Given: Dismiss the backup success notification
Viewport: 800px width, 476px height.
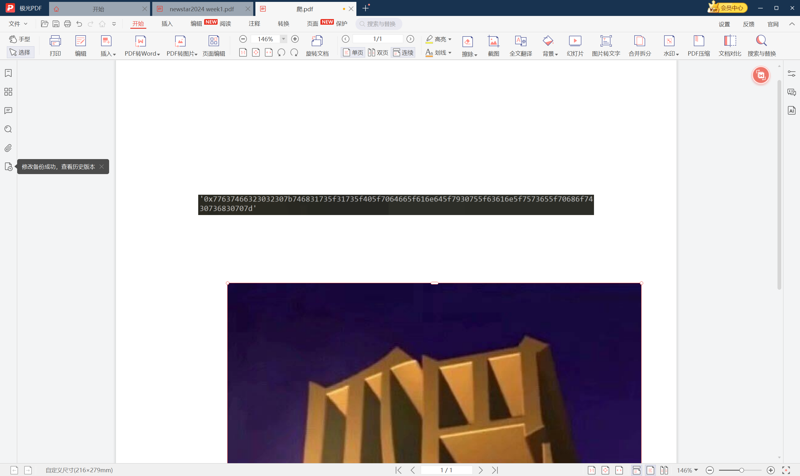Looking at the screenshot, I should [x=101, y=167].
